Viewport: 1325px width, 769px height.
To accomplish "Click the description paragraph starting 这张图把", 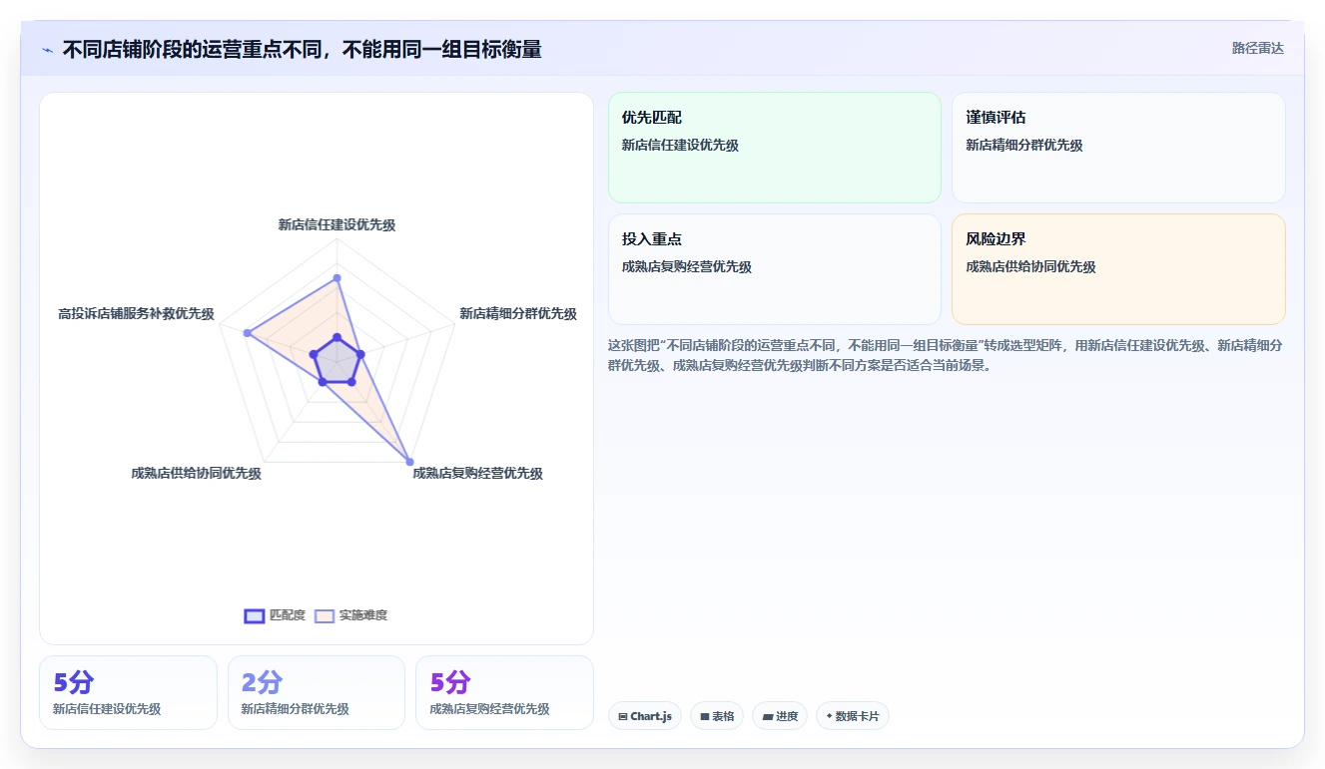I will coord(946,355).
